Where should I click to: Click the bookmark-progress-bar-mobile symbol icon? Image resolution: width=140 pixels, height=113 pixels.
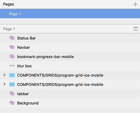[x=12, y=56]
